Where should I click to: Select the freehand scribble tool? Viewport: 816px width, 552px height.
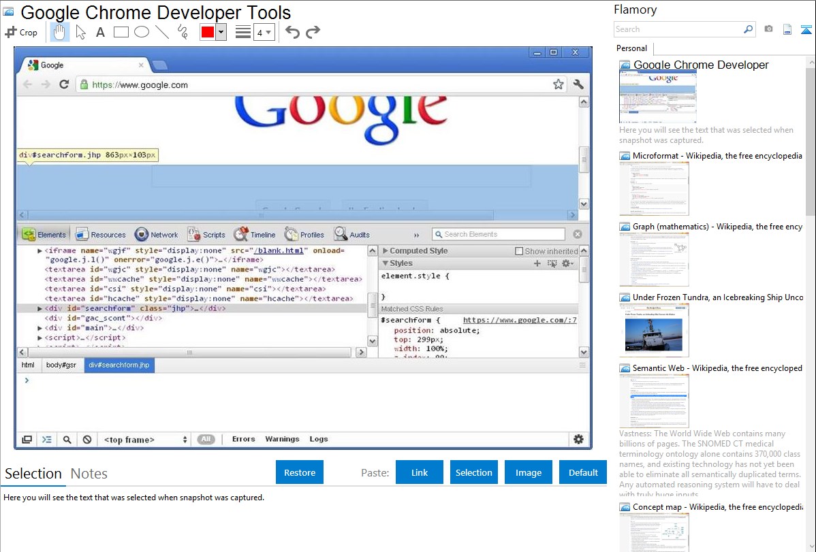pyautogui.click(x=183, y=32)
